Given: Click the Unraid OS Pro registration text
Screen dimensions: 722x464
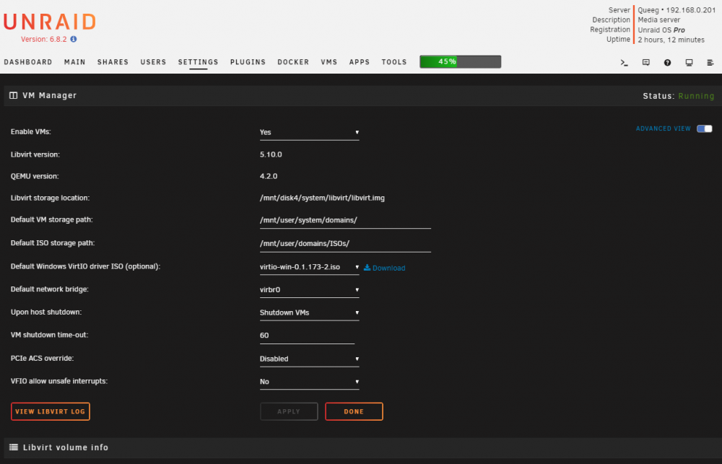Looking at the screenshot, I should [x=661, y=30].
